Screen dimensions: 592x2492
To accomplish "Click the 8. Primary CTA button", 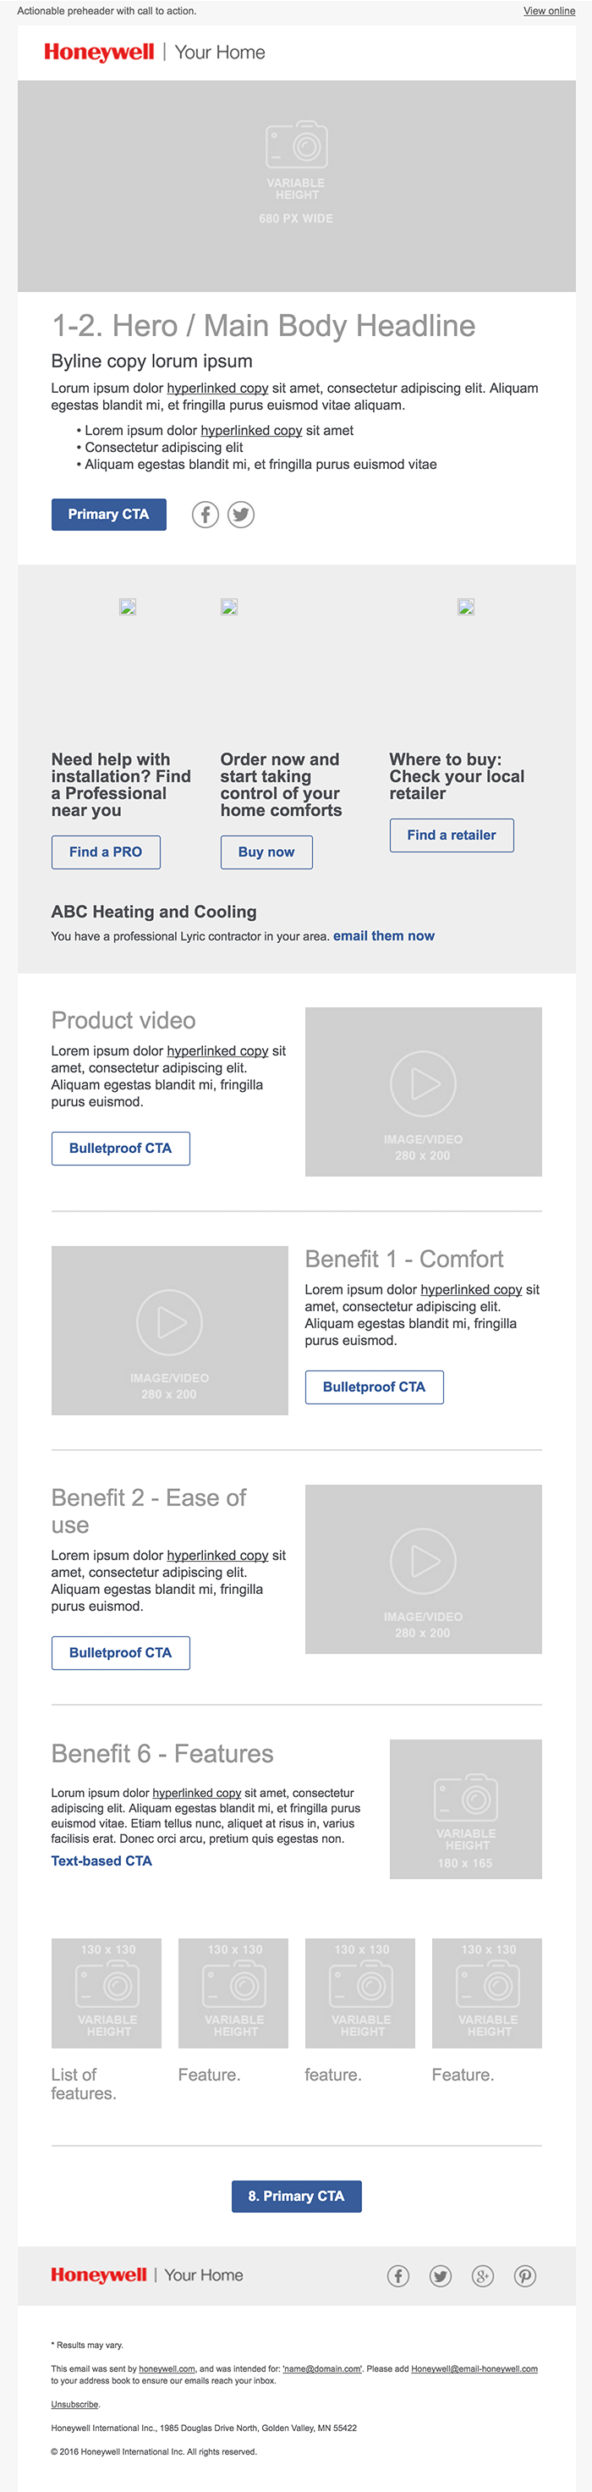I will click(296, 2196).
